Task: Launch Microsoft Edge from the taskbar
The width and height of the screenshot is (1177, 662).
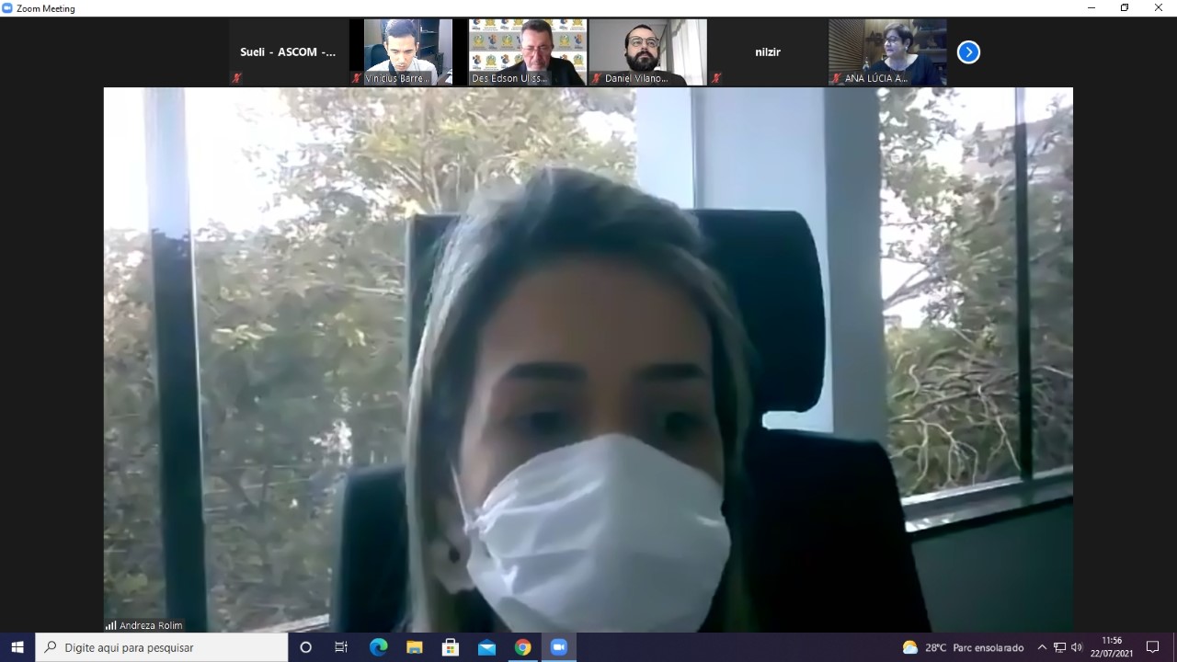Action: pyautogui.click(x=379, y=647)
